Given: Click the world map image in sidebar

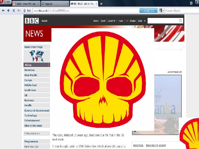Looking at the screenshot, I should (x=37, y=56).
